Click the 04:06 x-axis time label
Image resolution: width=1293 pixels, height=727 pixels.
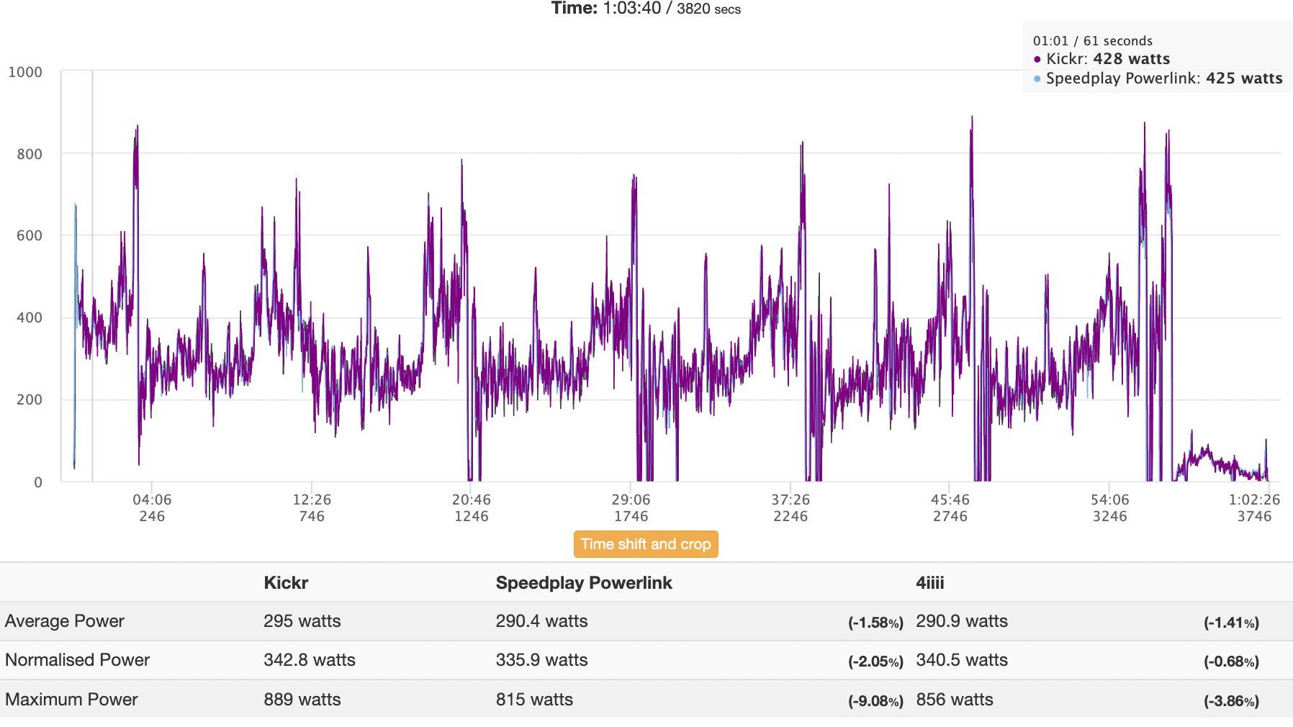click(x=152, y=500)
